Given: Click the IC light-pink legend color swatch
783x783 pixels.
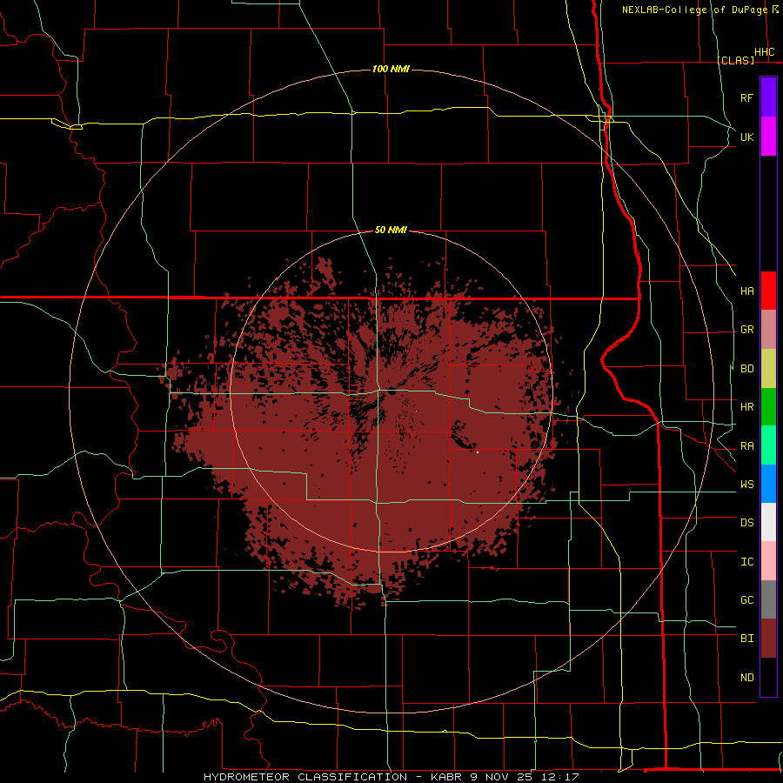Looking at the screenshot, I should 768,561.
